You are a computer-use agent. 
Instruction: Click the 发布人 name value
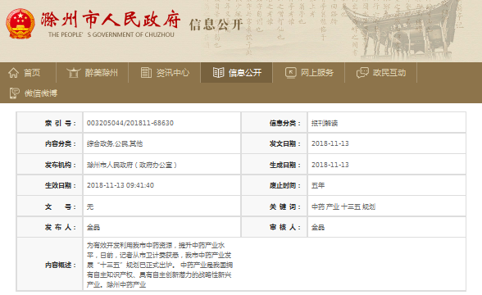click(x=93, y=227)
